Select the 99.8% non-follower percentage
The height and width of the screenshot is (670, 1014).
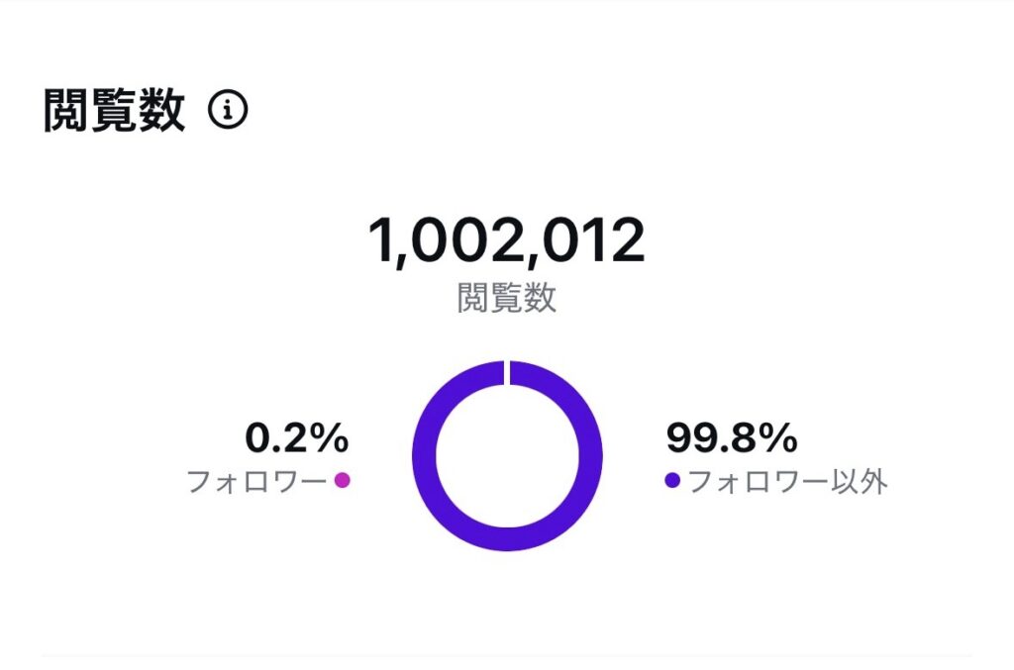[x=732, y=437]
